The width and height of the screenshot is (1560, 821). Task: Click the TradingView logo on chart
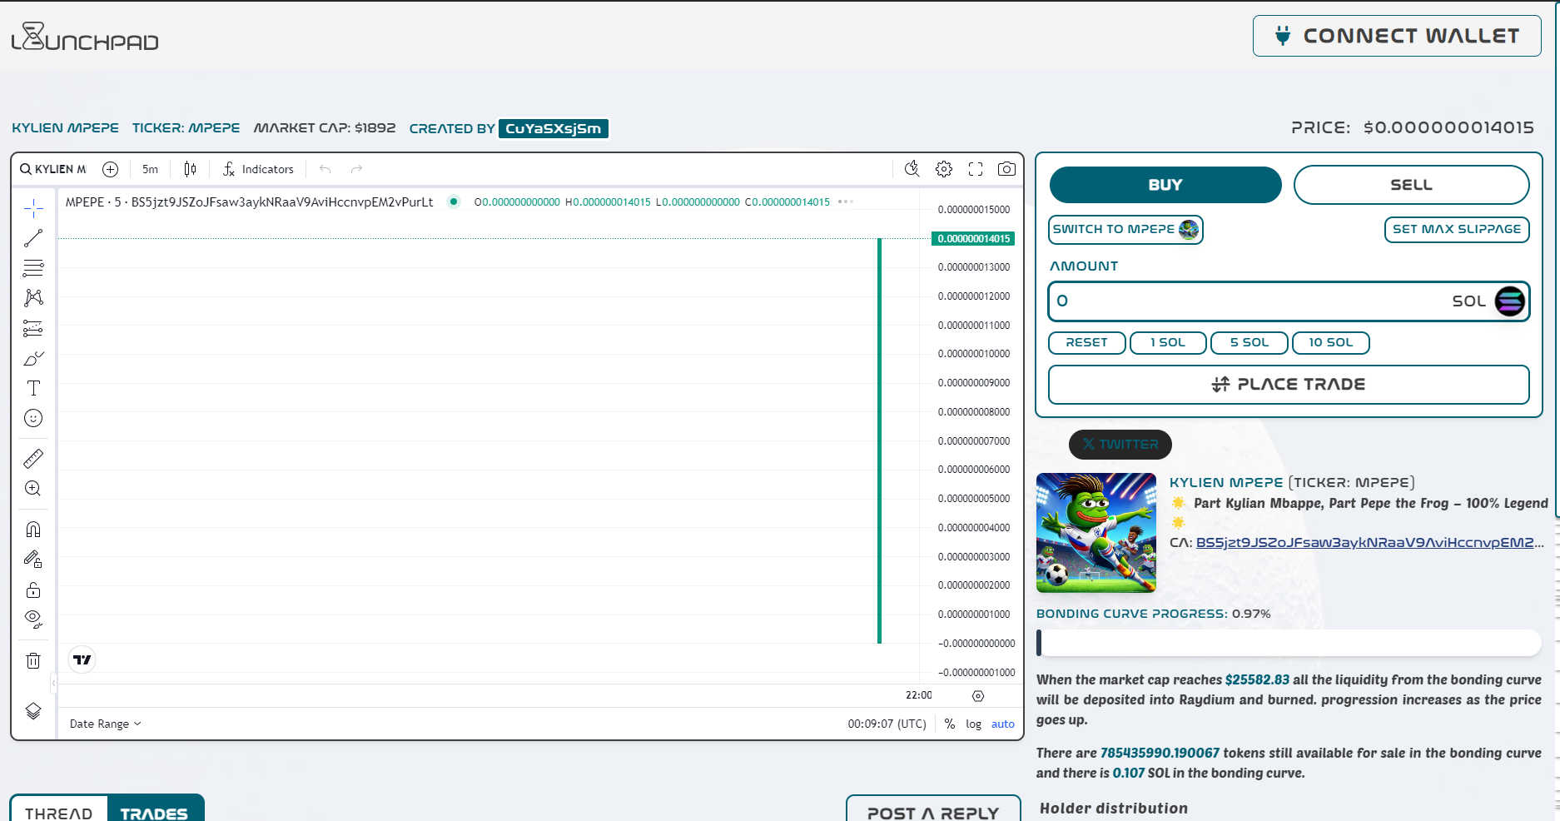coord(82,659)
